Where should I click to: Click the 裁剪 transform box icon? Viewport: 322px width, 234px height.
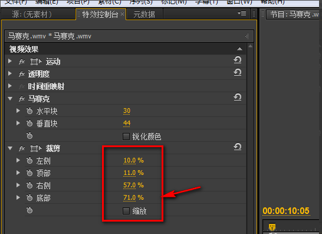click(36, 148)
